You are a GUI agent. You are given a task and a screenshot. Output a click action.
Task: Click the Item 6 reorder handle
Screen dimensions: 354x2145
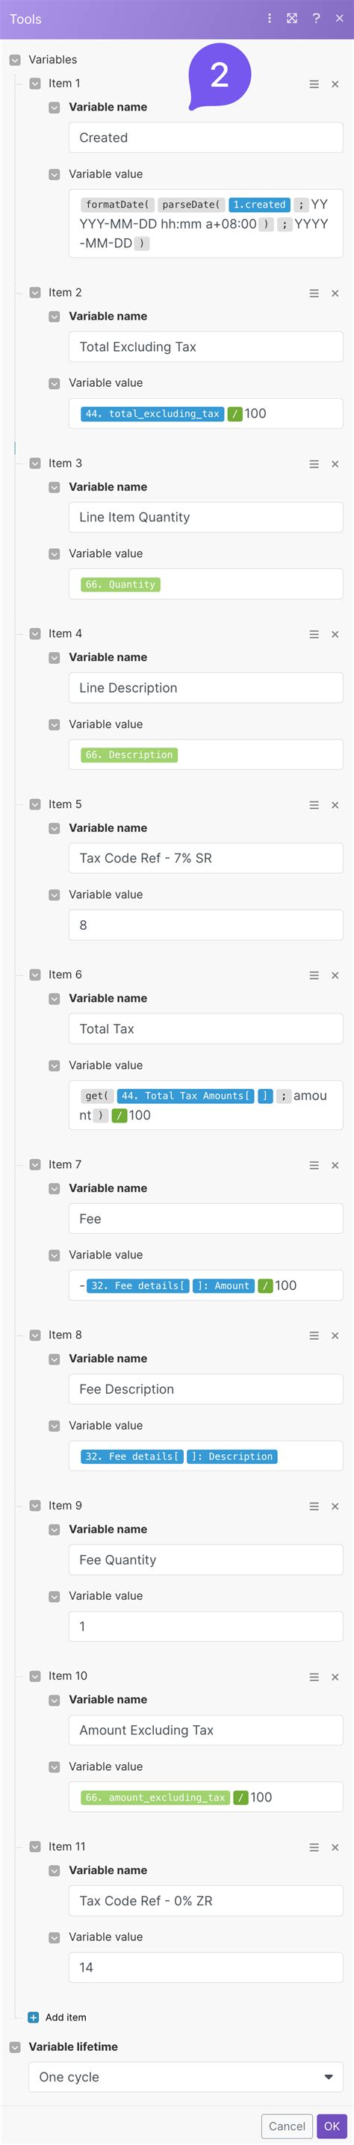click(x=314, y=975)
